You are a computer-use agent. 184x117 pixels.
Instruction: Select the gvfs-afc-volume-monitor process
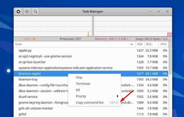(x=91, y=108)
